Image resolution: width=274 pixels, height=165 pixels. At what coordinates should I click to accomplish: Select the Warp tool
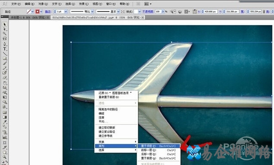click(5, 92)
